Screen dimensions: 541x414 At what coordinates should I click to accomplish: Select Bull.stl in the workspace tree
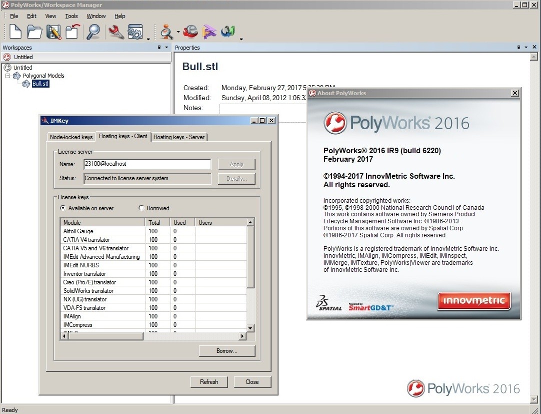tap(40, 84)
